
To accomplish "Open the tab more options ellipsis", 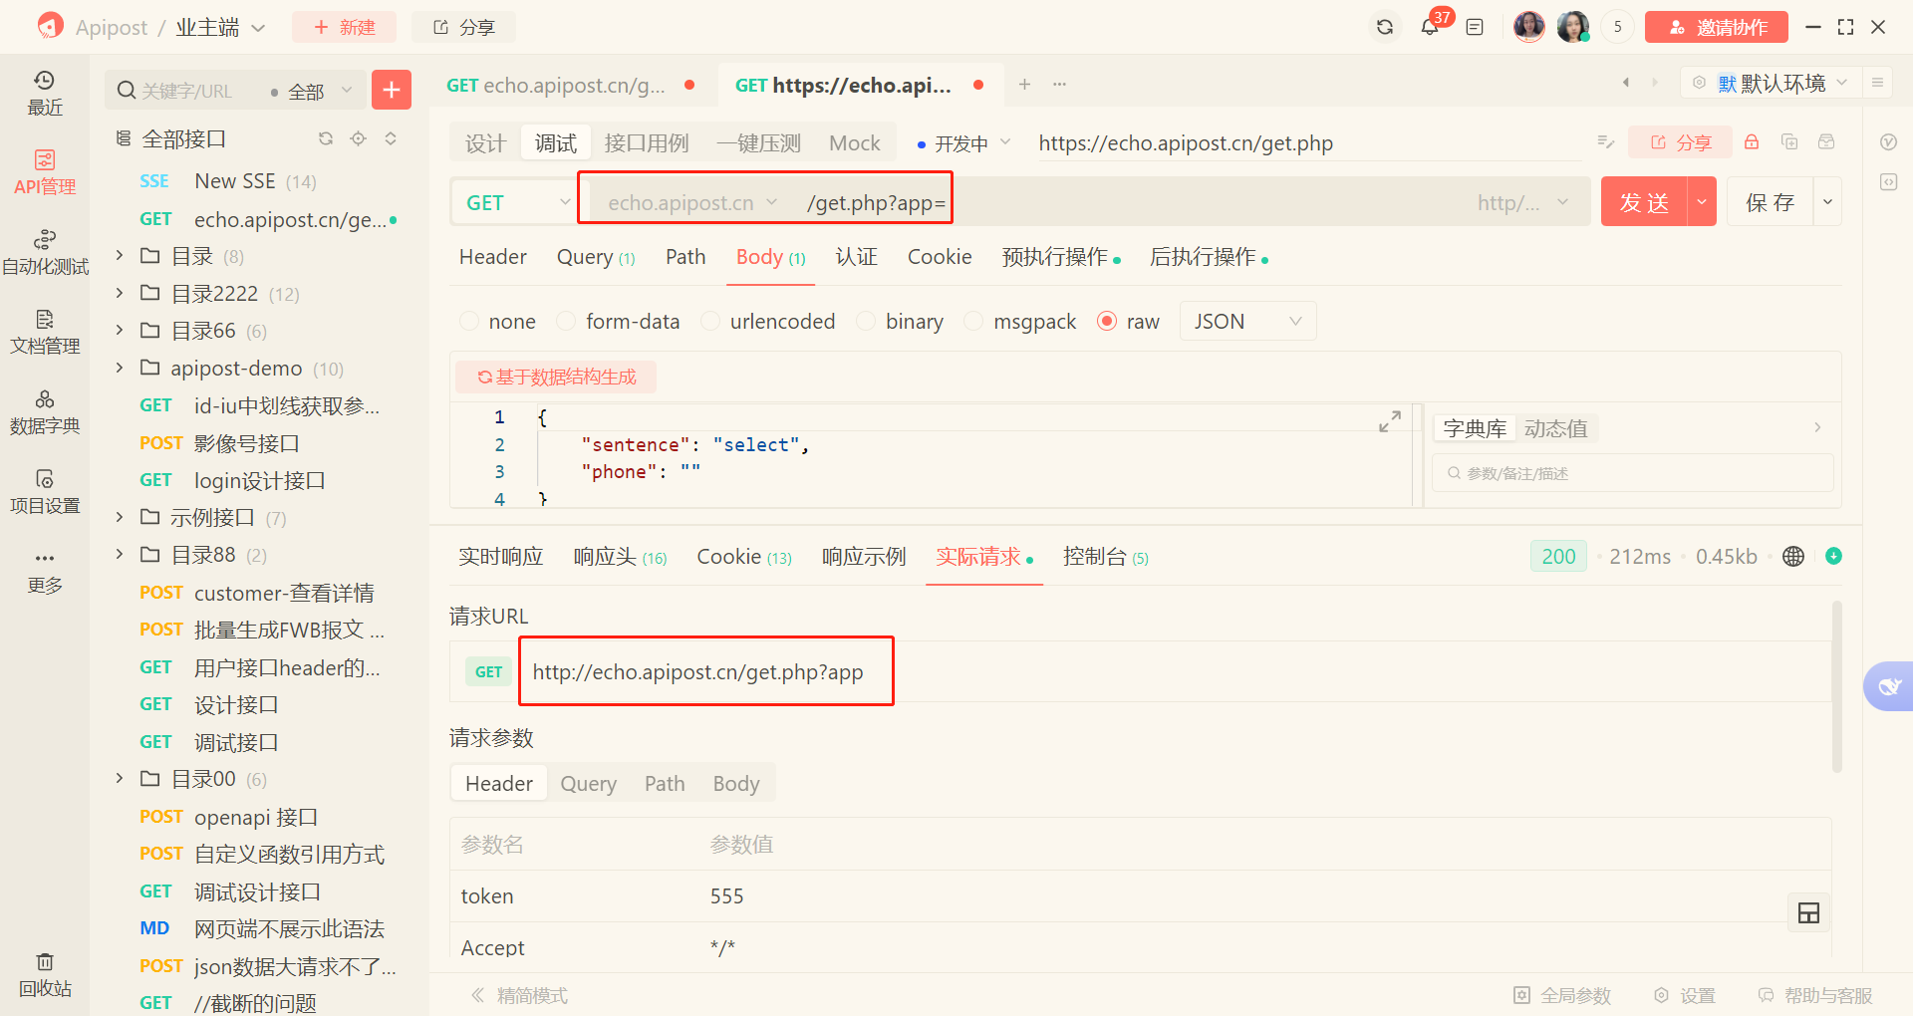I will 1059,85.
